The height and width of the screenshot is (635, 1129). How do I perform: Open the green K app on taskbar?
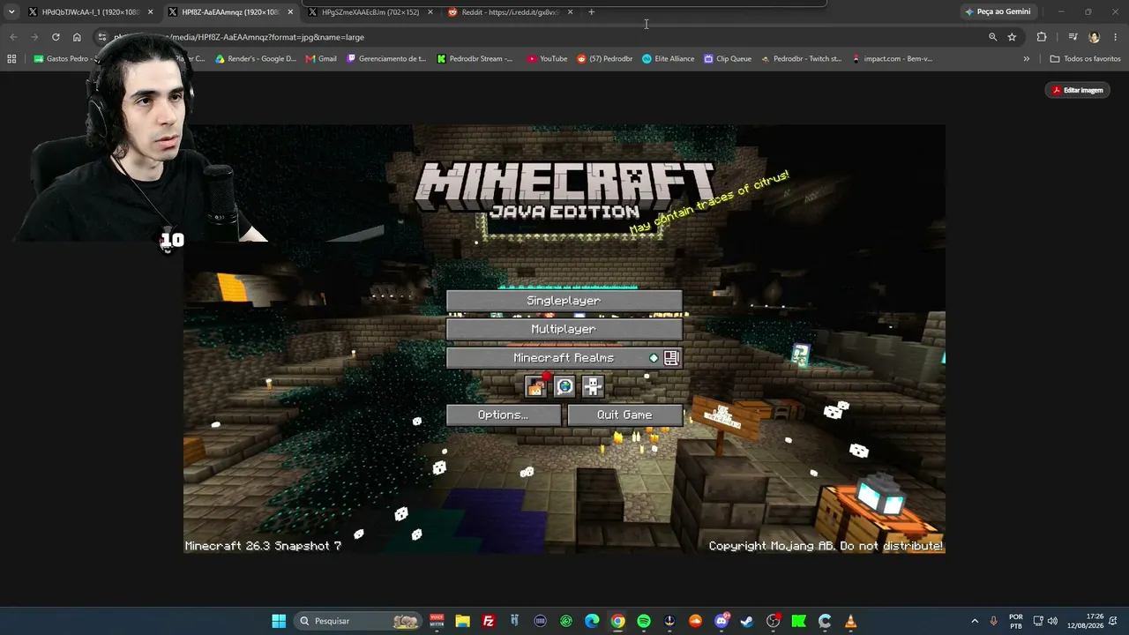(x=799, y=621)
